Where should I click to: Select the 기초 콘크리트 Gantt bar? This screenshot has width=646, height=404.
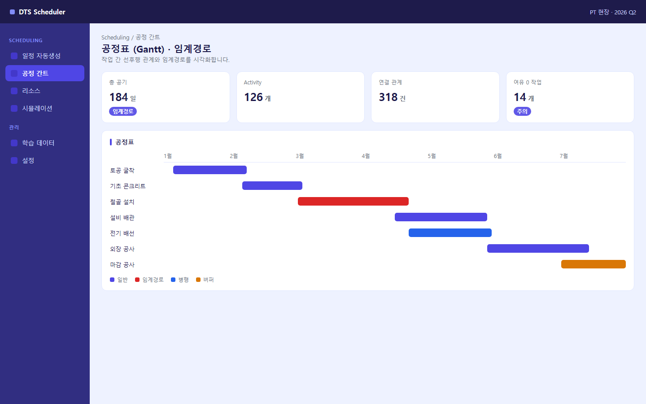click(x=272, y=185)
